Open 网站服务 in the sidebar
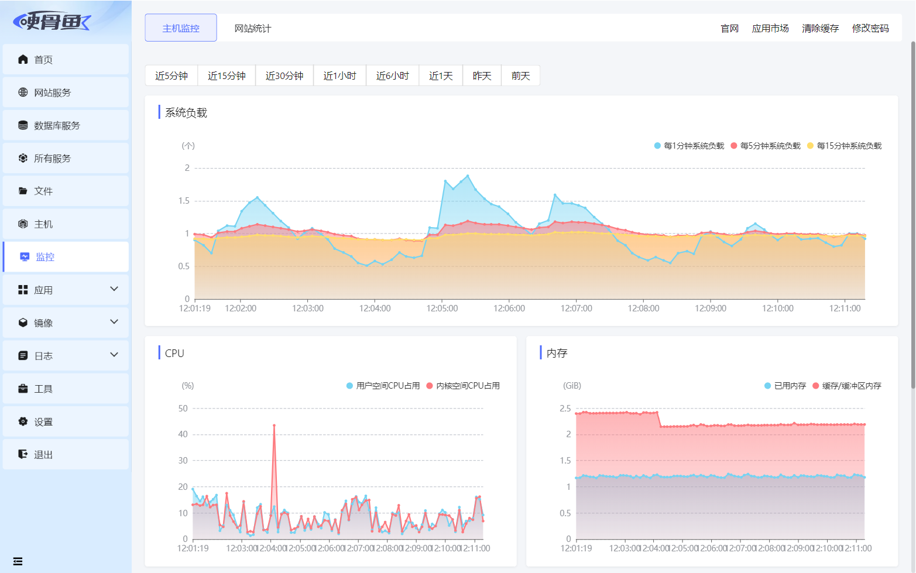 (x=66, y=92)
